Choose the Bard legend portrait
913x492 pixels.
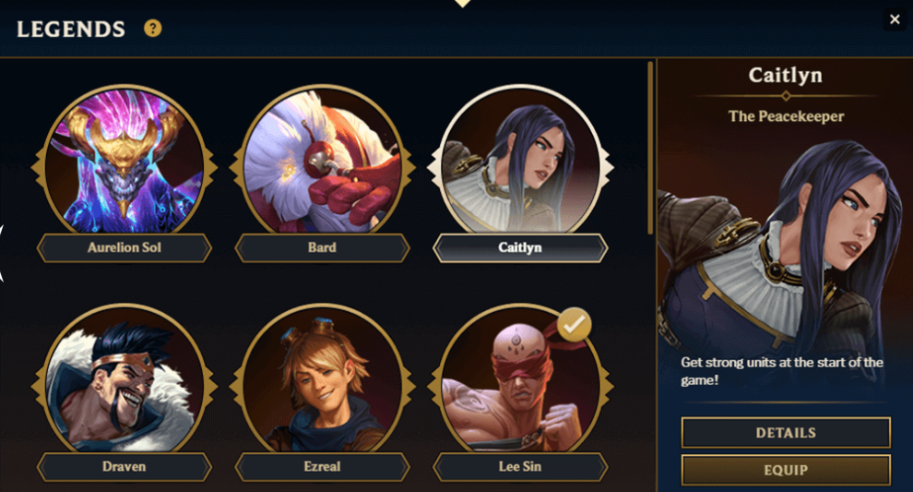pyautogui.click(x=322, y=161)
